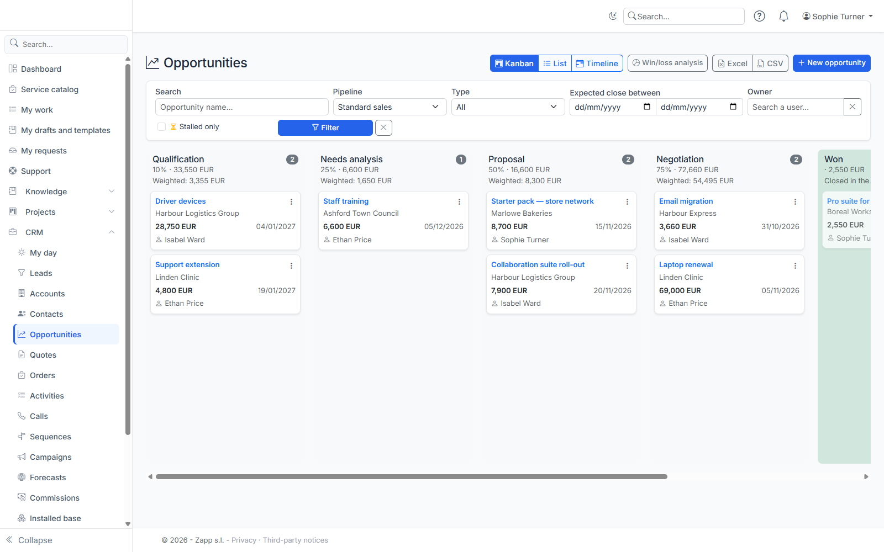Viewport: 884px width, 552px height.
Task: Click the Leads funnel icon
Action: (x=22, y=273)
